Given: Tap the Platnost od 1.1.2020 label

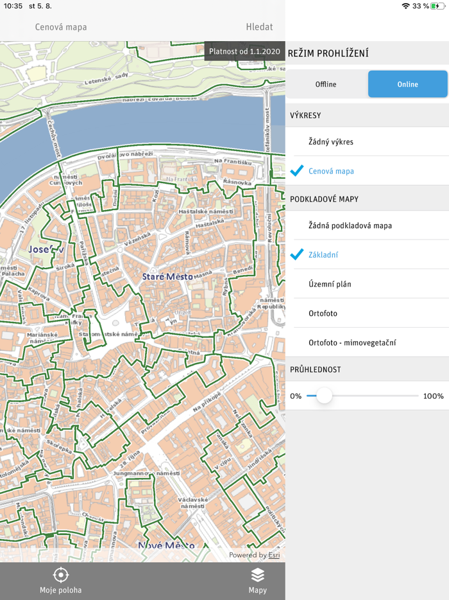Looking at the screenshot, I should click(x=244, y=51).
